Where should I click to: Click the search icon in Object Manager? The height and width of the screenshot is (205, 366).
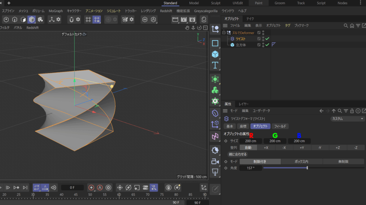pyautogui.click(x=346, y=26)
